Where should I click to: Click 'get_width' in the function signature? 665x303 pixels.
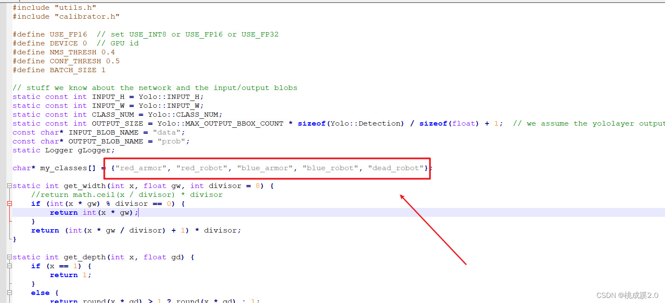(x=85, y=186)
